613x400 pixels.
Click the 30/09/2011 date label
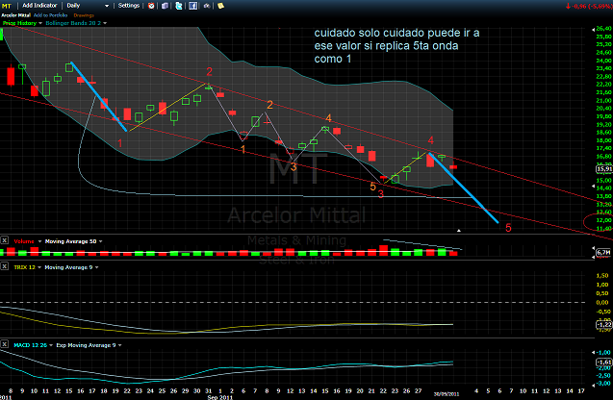(447, 394)
